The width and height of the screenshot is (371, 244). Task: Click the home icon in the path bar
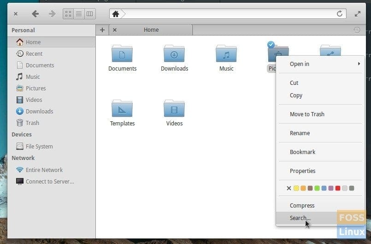pos(116,14)
